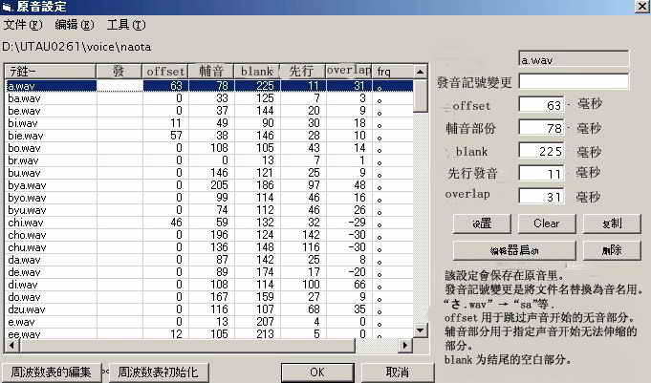Click the blank column header
651x383 pixels.
257,72
